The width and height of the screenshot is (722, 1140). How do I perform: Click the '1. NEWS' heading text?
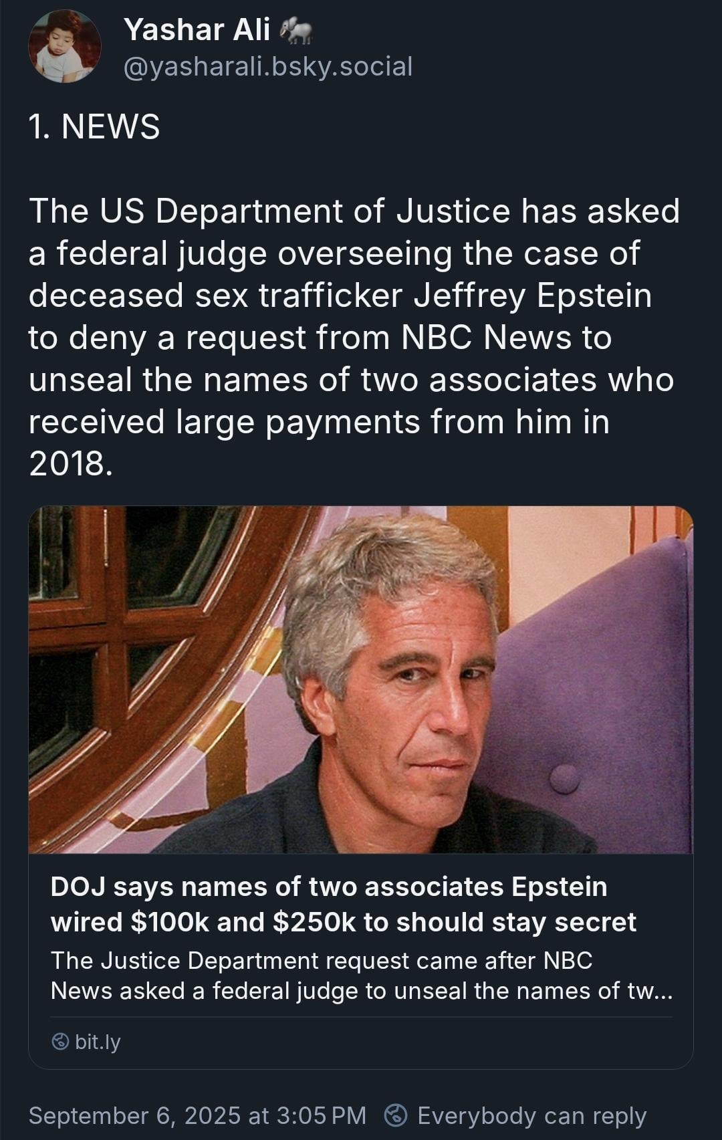tap(94, 126)
